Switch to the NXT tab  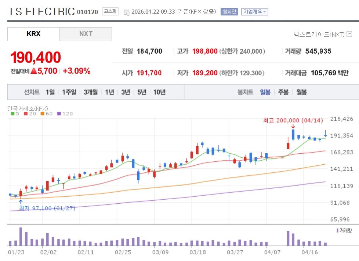86,34
